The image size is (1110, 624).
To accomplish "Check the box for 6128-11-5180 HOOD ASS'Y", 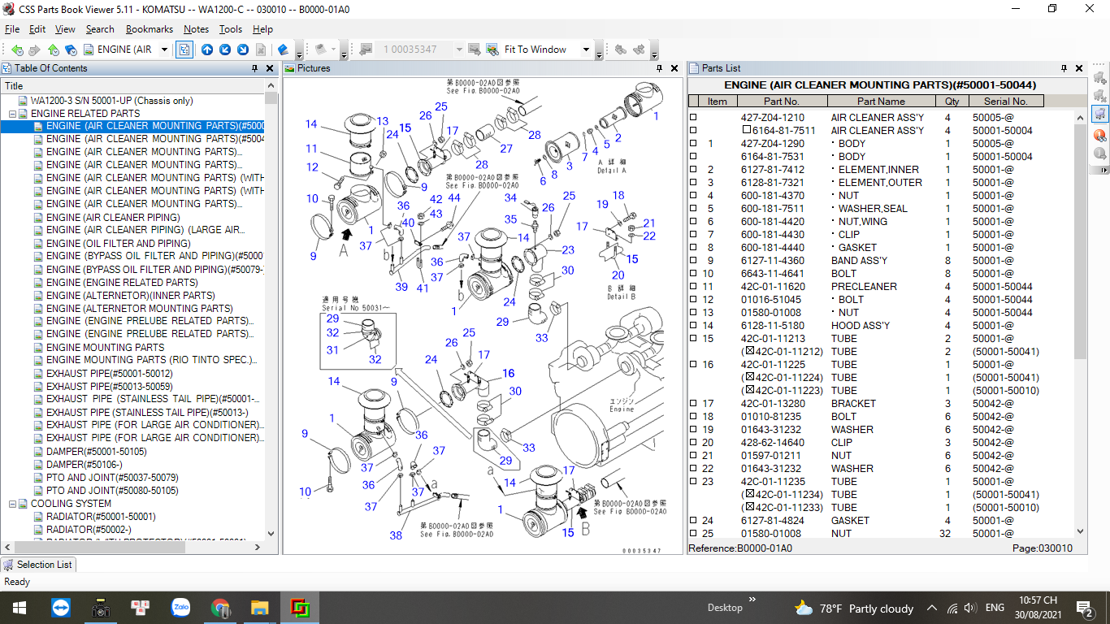I will [x=693, y=326].
